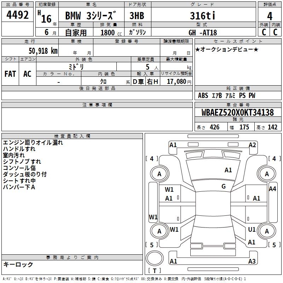The image size is (283, 283).
Task: Click the steering position 右H
Action: [152, 82]
